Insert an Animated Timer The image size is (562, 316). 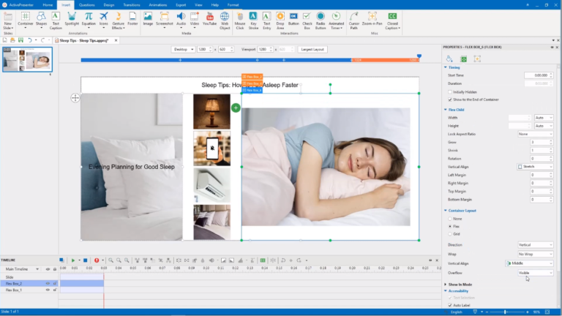(x=336, y=20)
